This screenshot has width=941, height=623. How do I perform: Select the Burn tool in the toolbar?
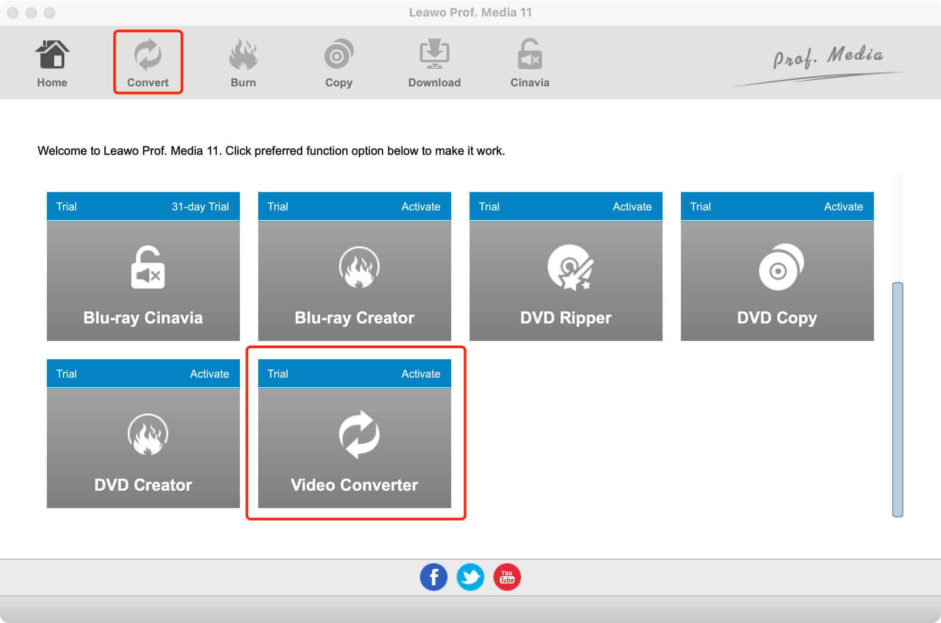[x=243, y=61]
